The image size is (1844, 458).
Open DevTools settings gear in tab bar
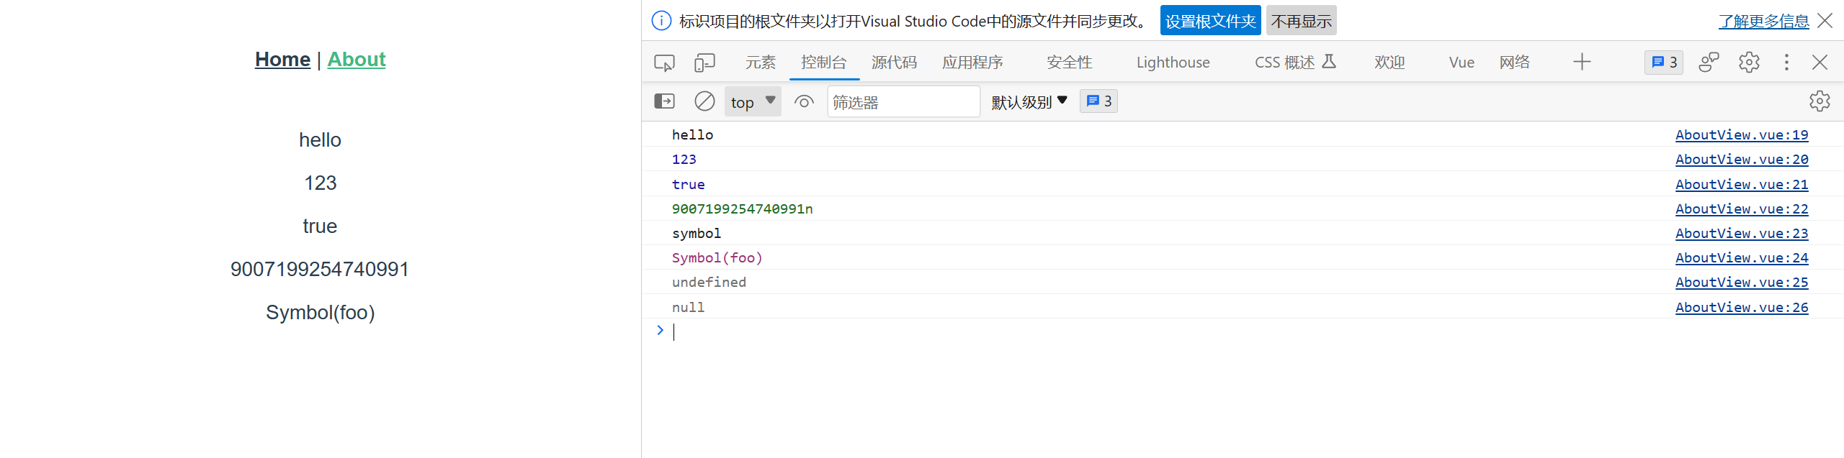point(1749,62)
